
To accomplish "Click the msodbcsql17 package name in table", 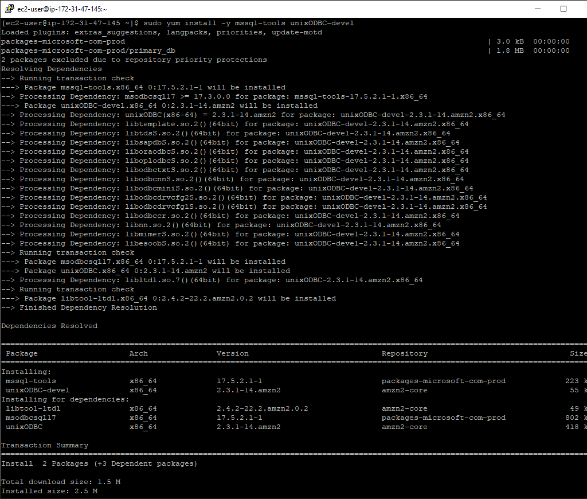I will (x=31, y=418).
